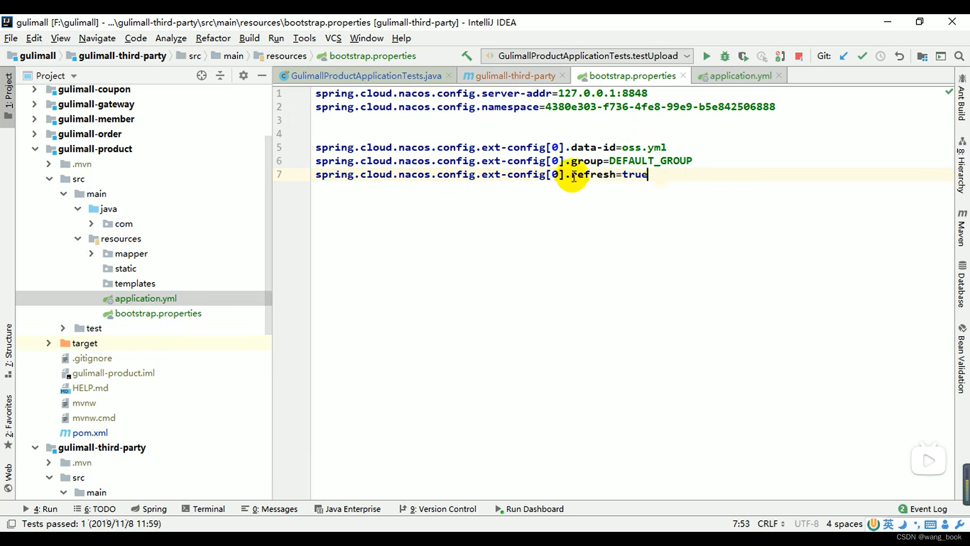Expand the target folder

(48, 343)
